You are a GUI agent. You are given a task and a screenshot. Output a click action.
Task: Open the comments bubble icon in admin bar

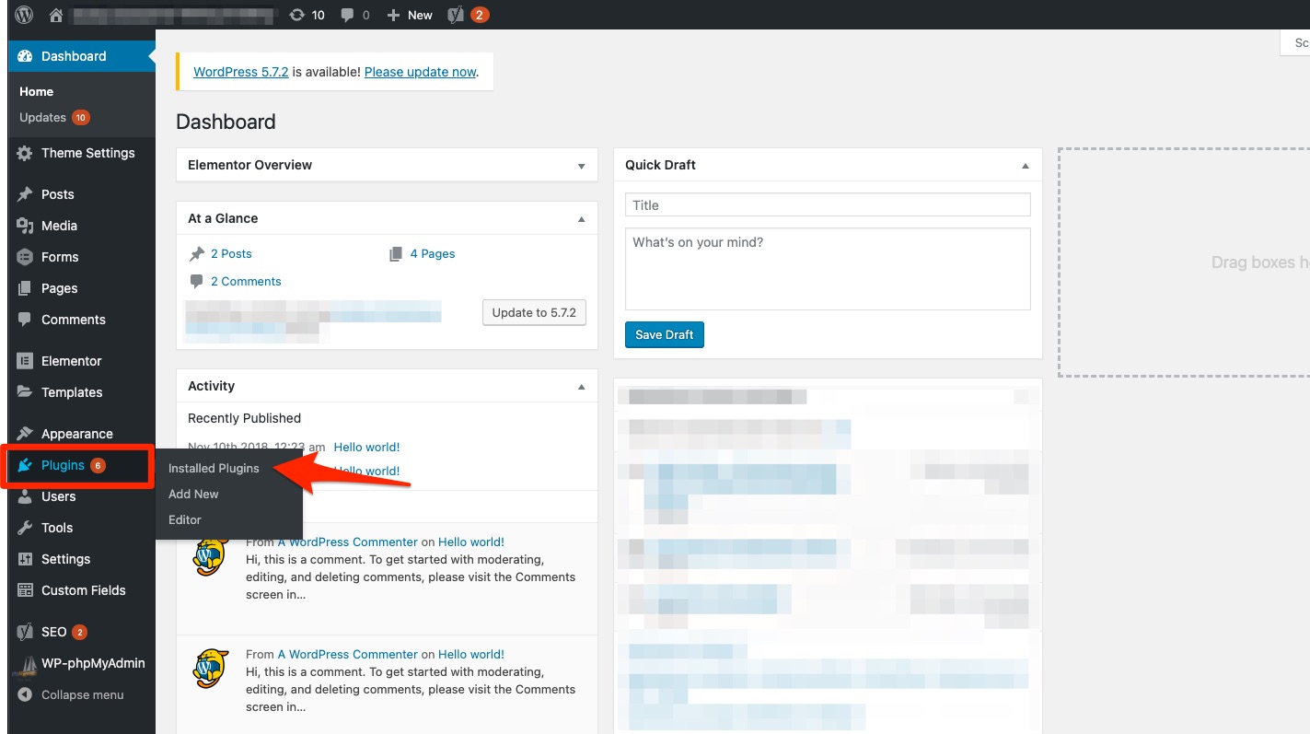pos(347,15)
